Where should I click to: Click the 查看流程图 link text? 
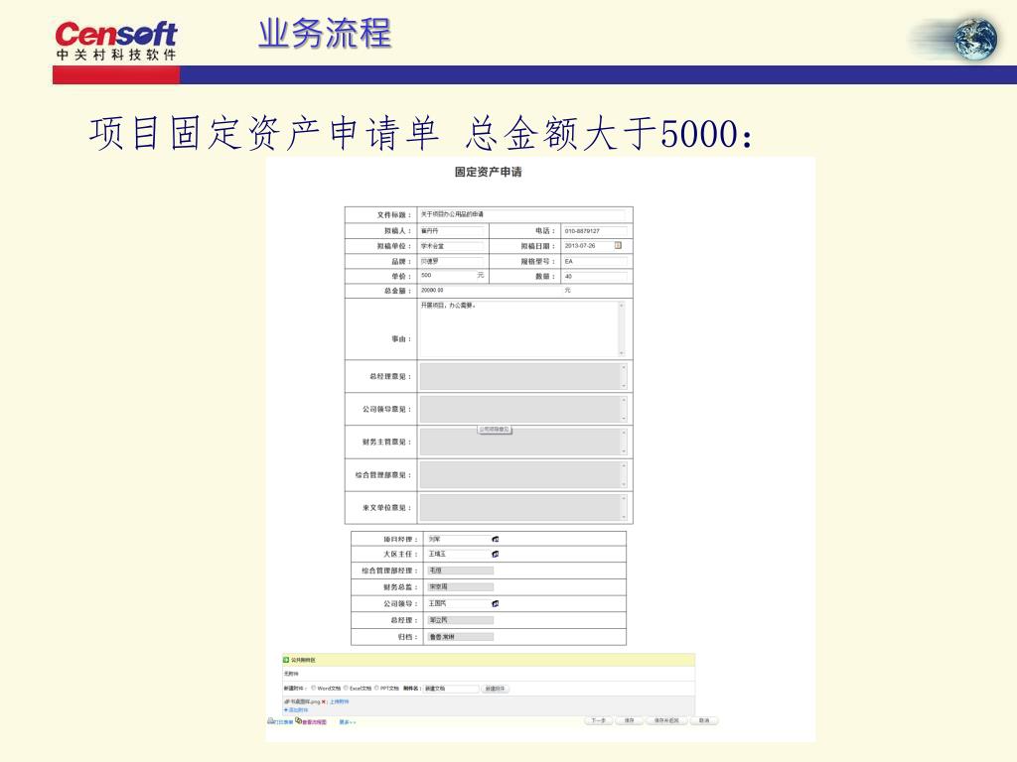pos(315,722)
